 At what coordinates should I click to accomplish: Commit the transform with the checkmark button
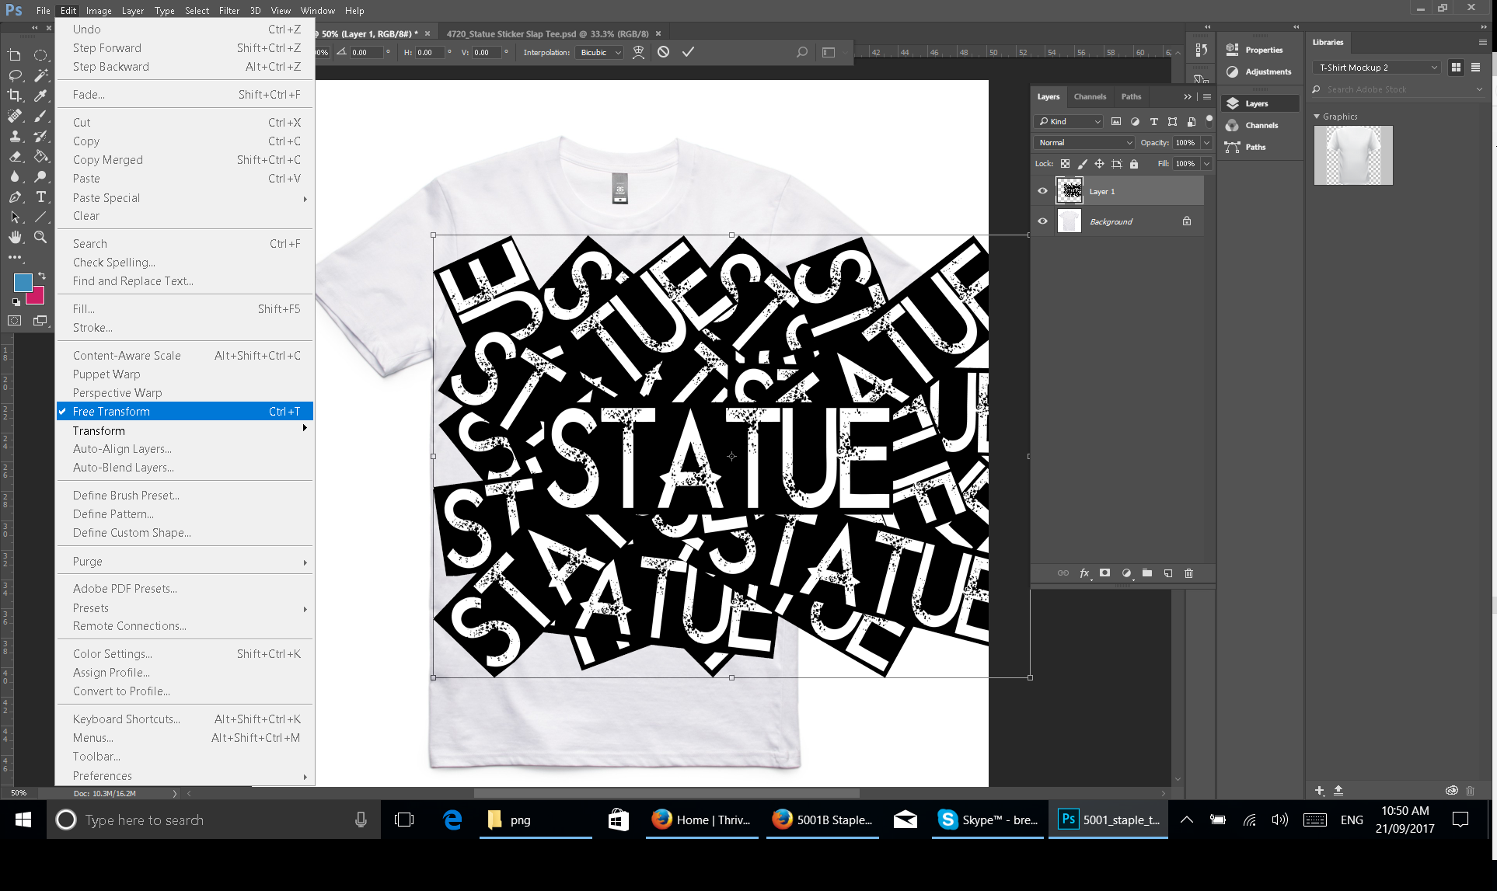pos(687,51)
